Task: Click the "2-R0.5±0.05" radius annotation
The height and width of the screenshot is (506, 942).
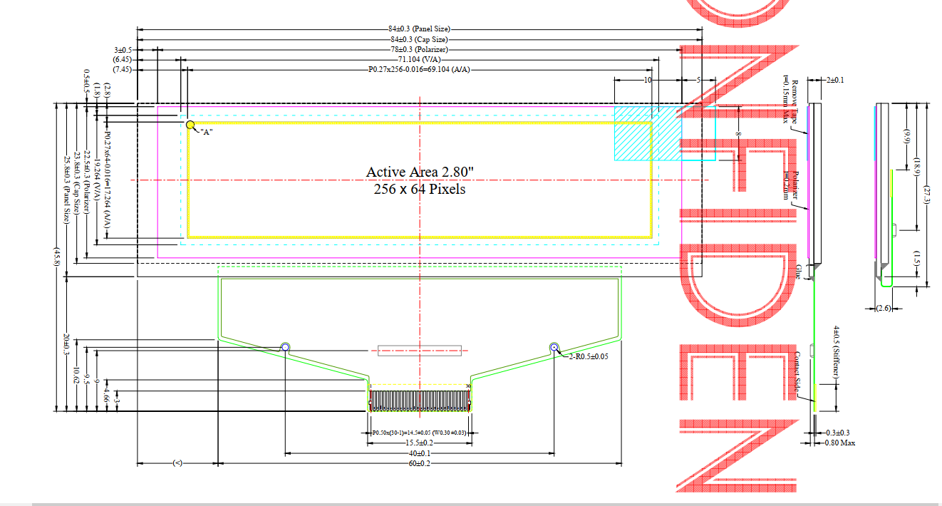Action: click(588, 356)
